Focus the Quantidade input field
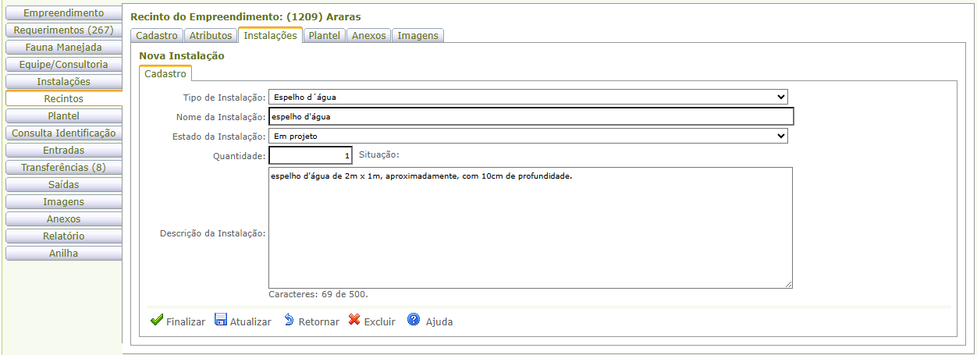Screen dimensions: 977x355 click(310, 155)
